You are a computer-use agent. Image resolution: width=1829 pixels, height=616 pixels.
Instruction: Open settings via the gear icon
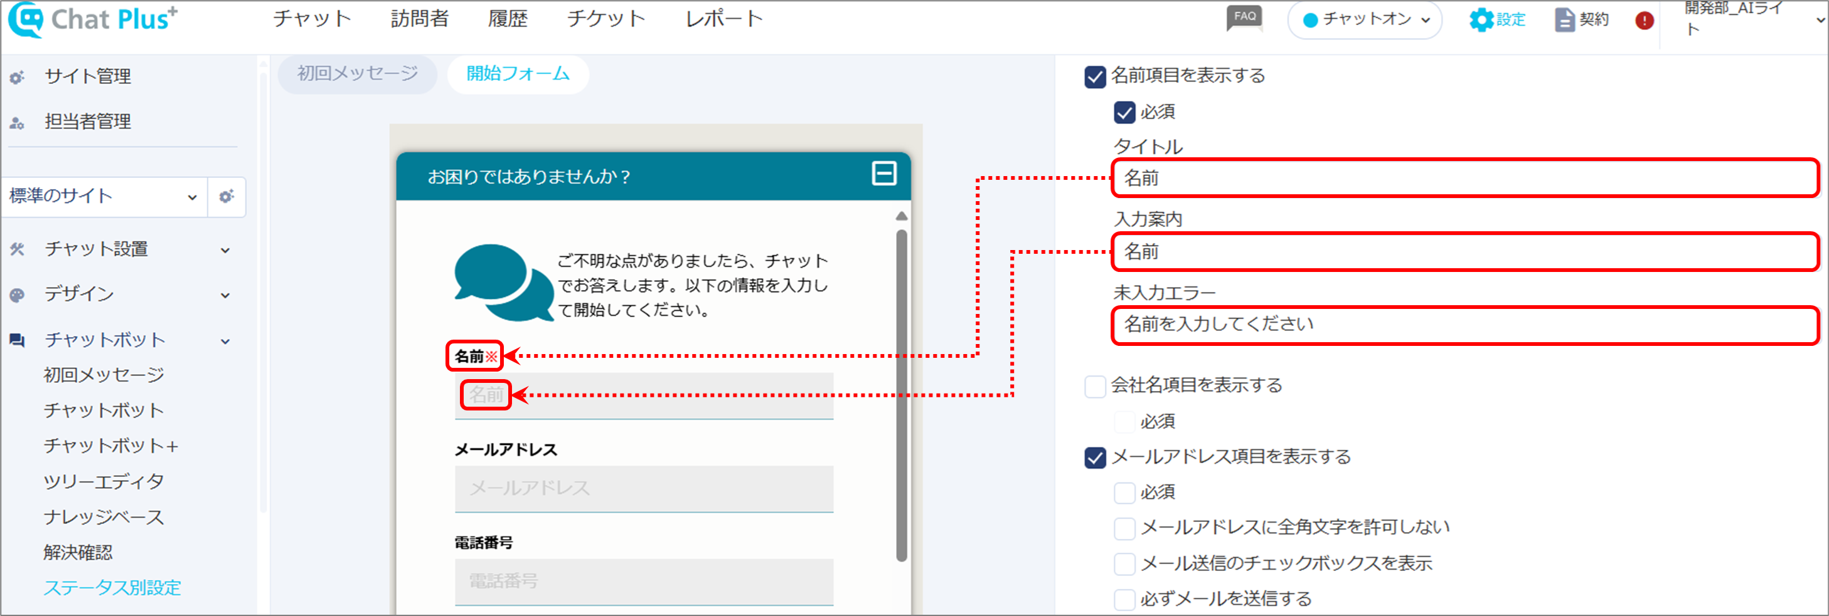tap(1481, 20)
